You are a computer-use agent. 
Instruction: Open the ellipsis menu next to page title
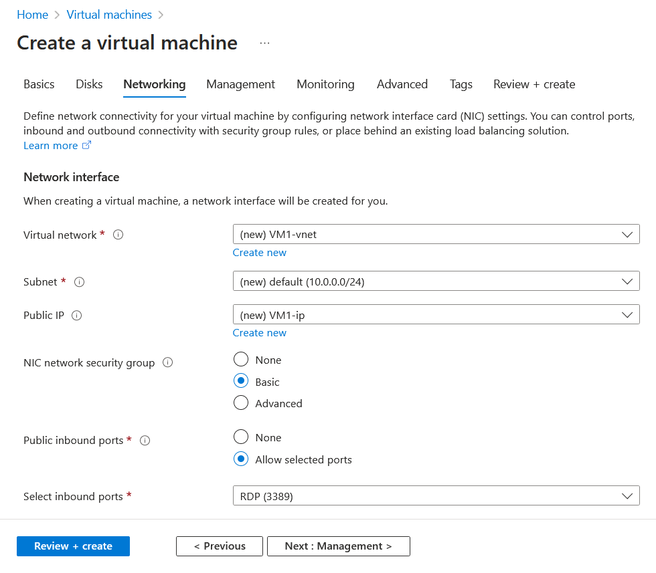[264, 43]
